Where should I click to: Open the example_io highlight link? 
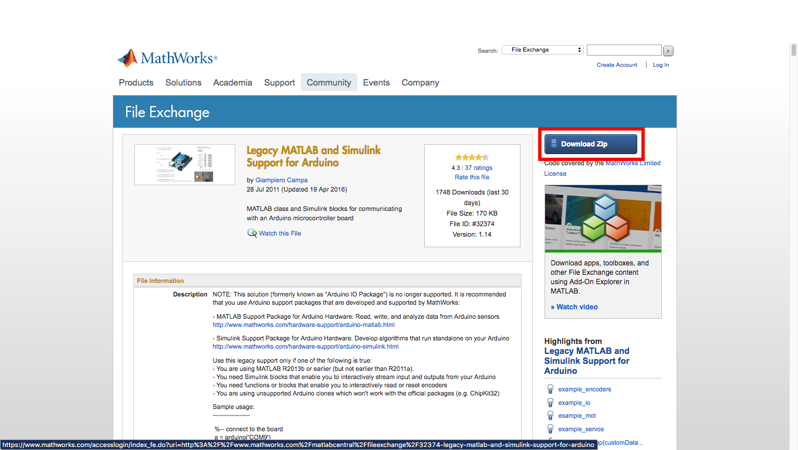[x=574, y=403]
